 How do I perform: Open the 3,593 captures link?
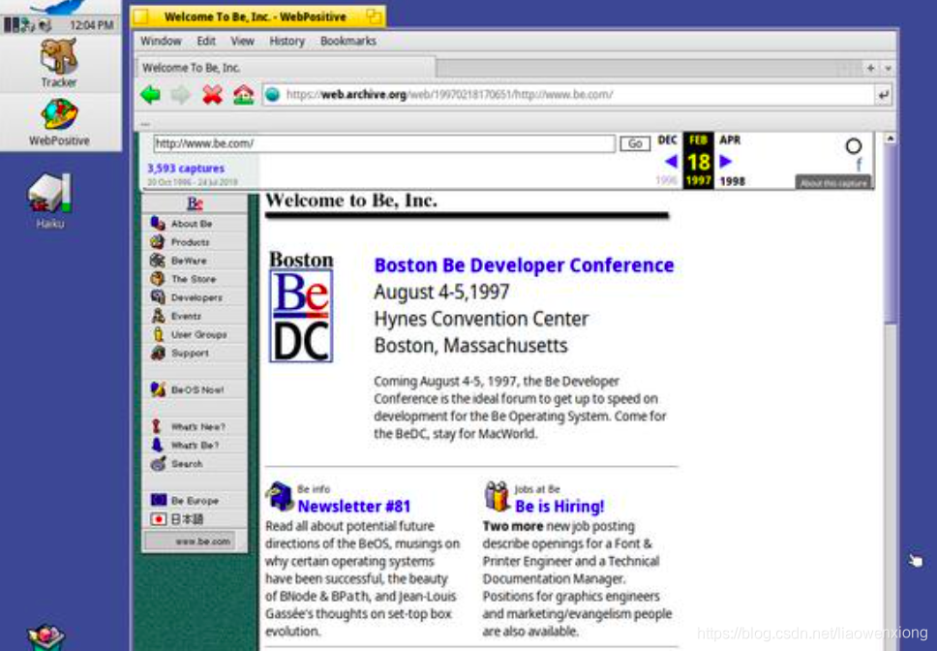click(x=186, y=169)
